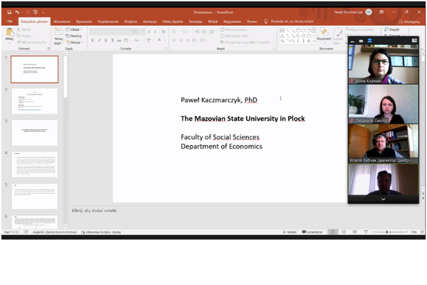Click Resetuj to reset the slide
The height and width of the screenshot is (285, 427).
point(73,36)
